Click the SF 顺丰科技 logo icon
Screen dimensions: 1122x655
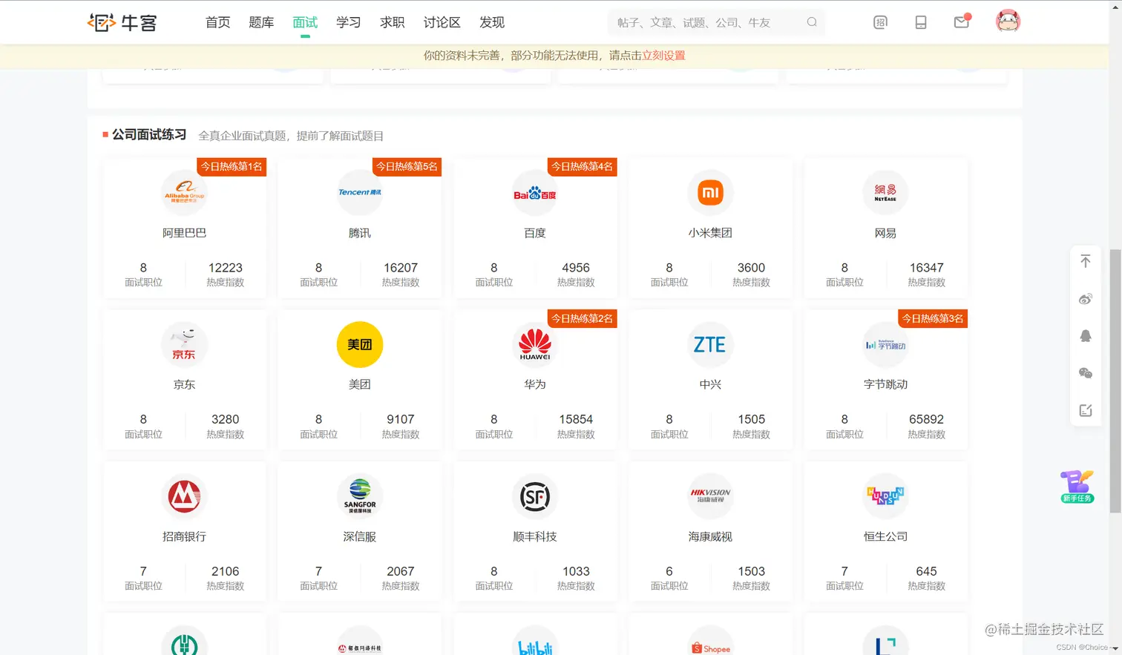535,496
